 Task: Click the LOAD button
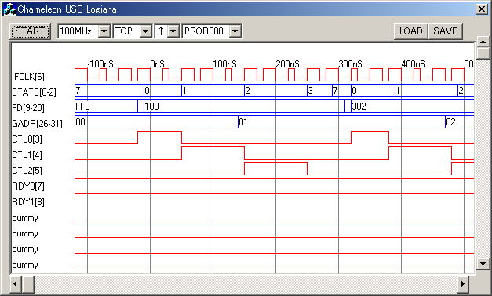(x=410, y=31)
